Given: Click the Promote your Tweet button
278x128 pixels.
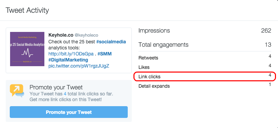Looking at the screenshot, I should click(69, 112).
